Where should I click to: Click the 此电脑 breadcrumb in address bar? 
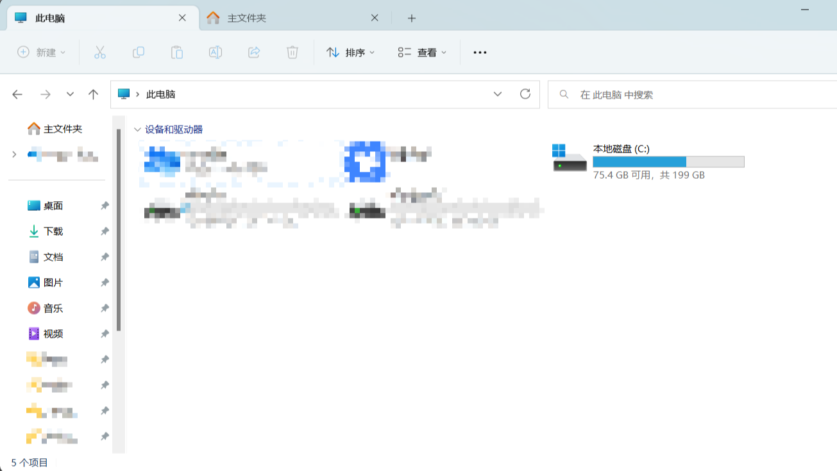(161, 94)
